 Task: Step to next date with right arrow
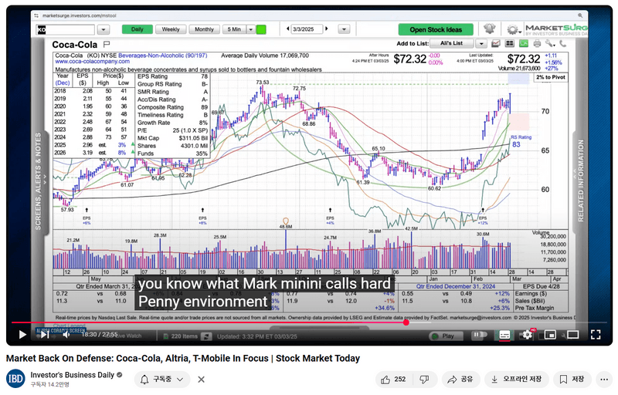pyautogui.click(x=326, y=29)
